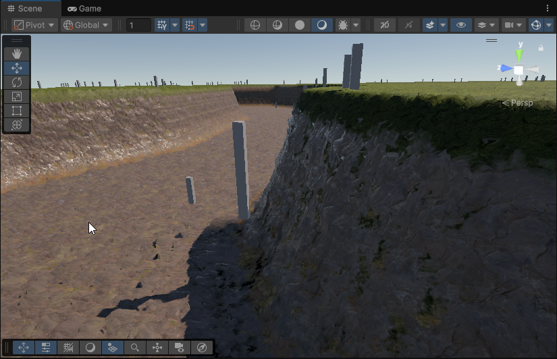Toggle the Tool Settings overlay
This screenshot has width=557, height=359.
(x=46, y=348)
